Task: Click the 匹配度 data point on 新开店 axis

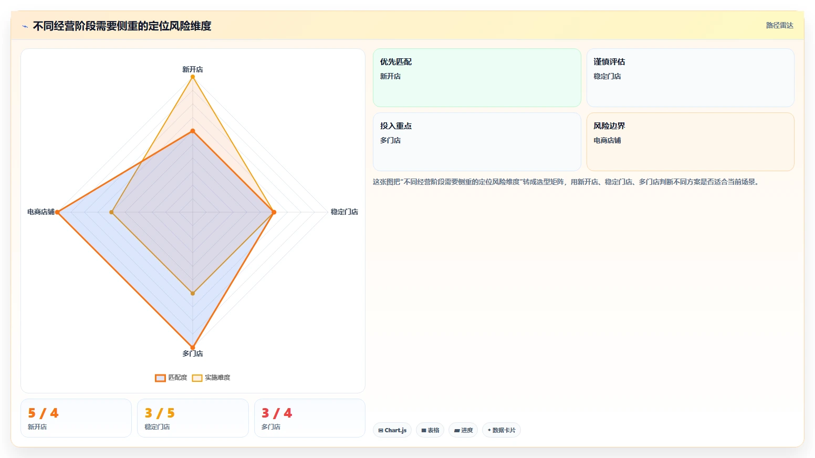Action: tap(193, 131)
